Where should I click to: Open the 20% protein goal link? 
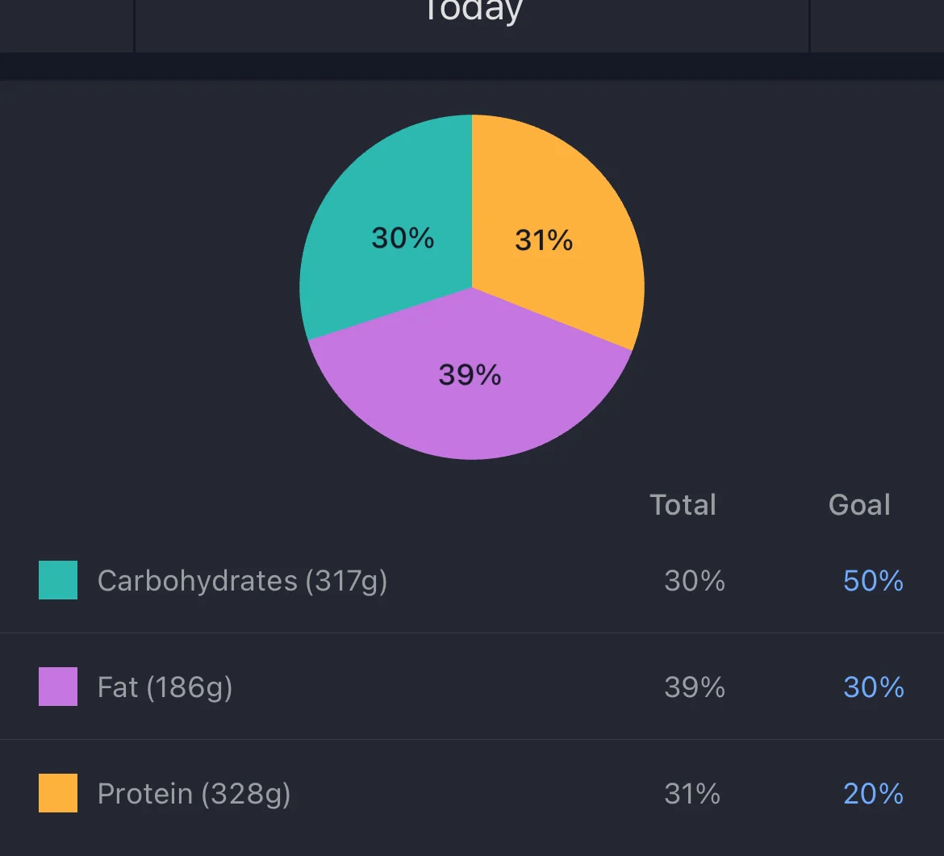[873, 794]
